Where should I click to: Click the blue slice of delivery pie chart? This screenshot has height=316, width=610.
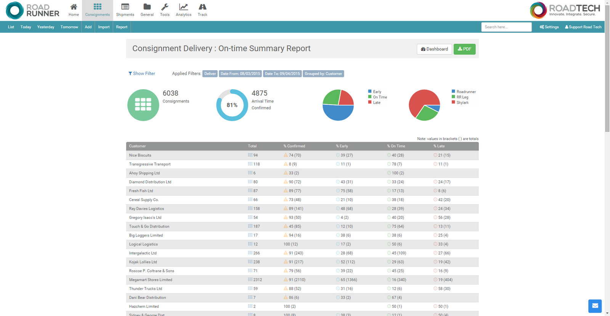[x=338, y=113]
